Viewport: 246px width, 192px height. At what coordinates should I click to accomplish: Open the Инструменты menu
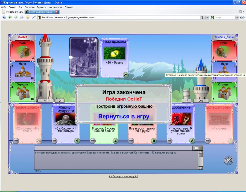[x=55, y=7]
